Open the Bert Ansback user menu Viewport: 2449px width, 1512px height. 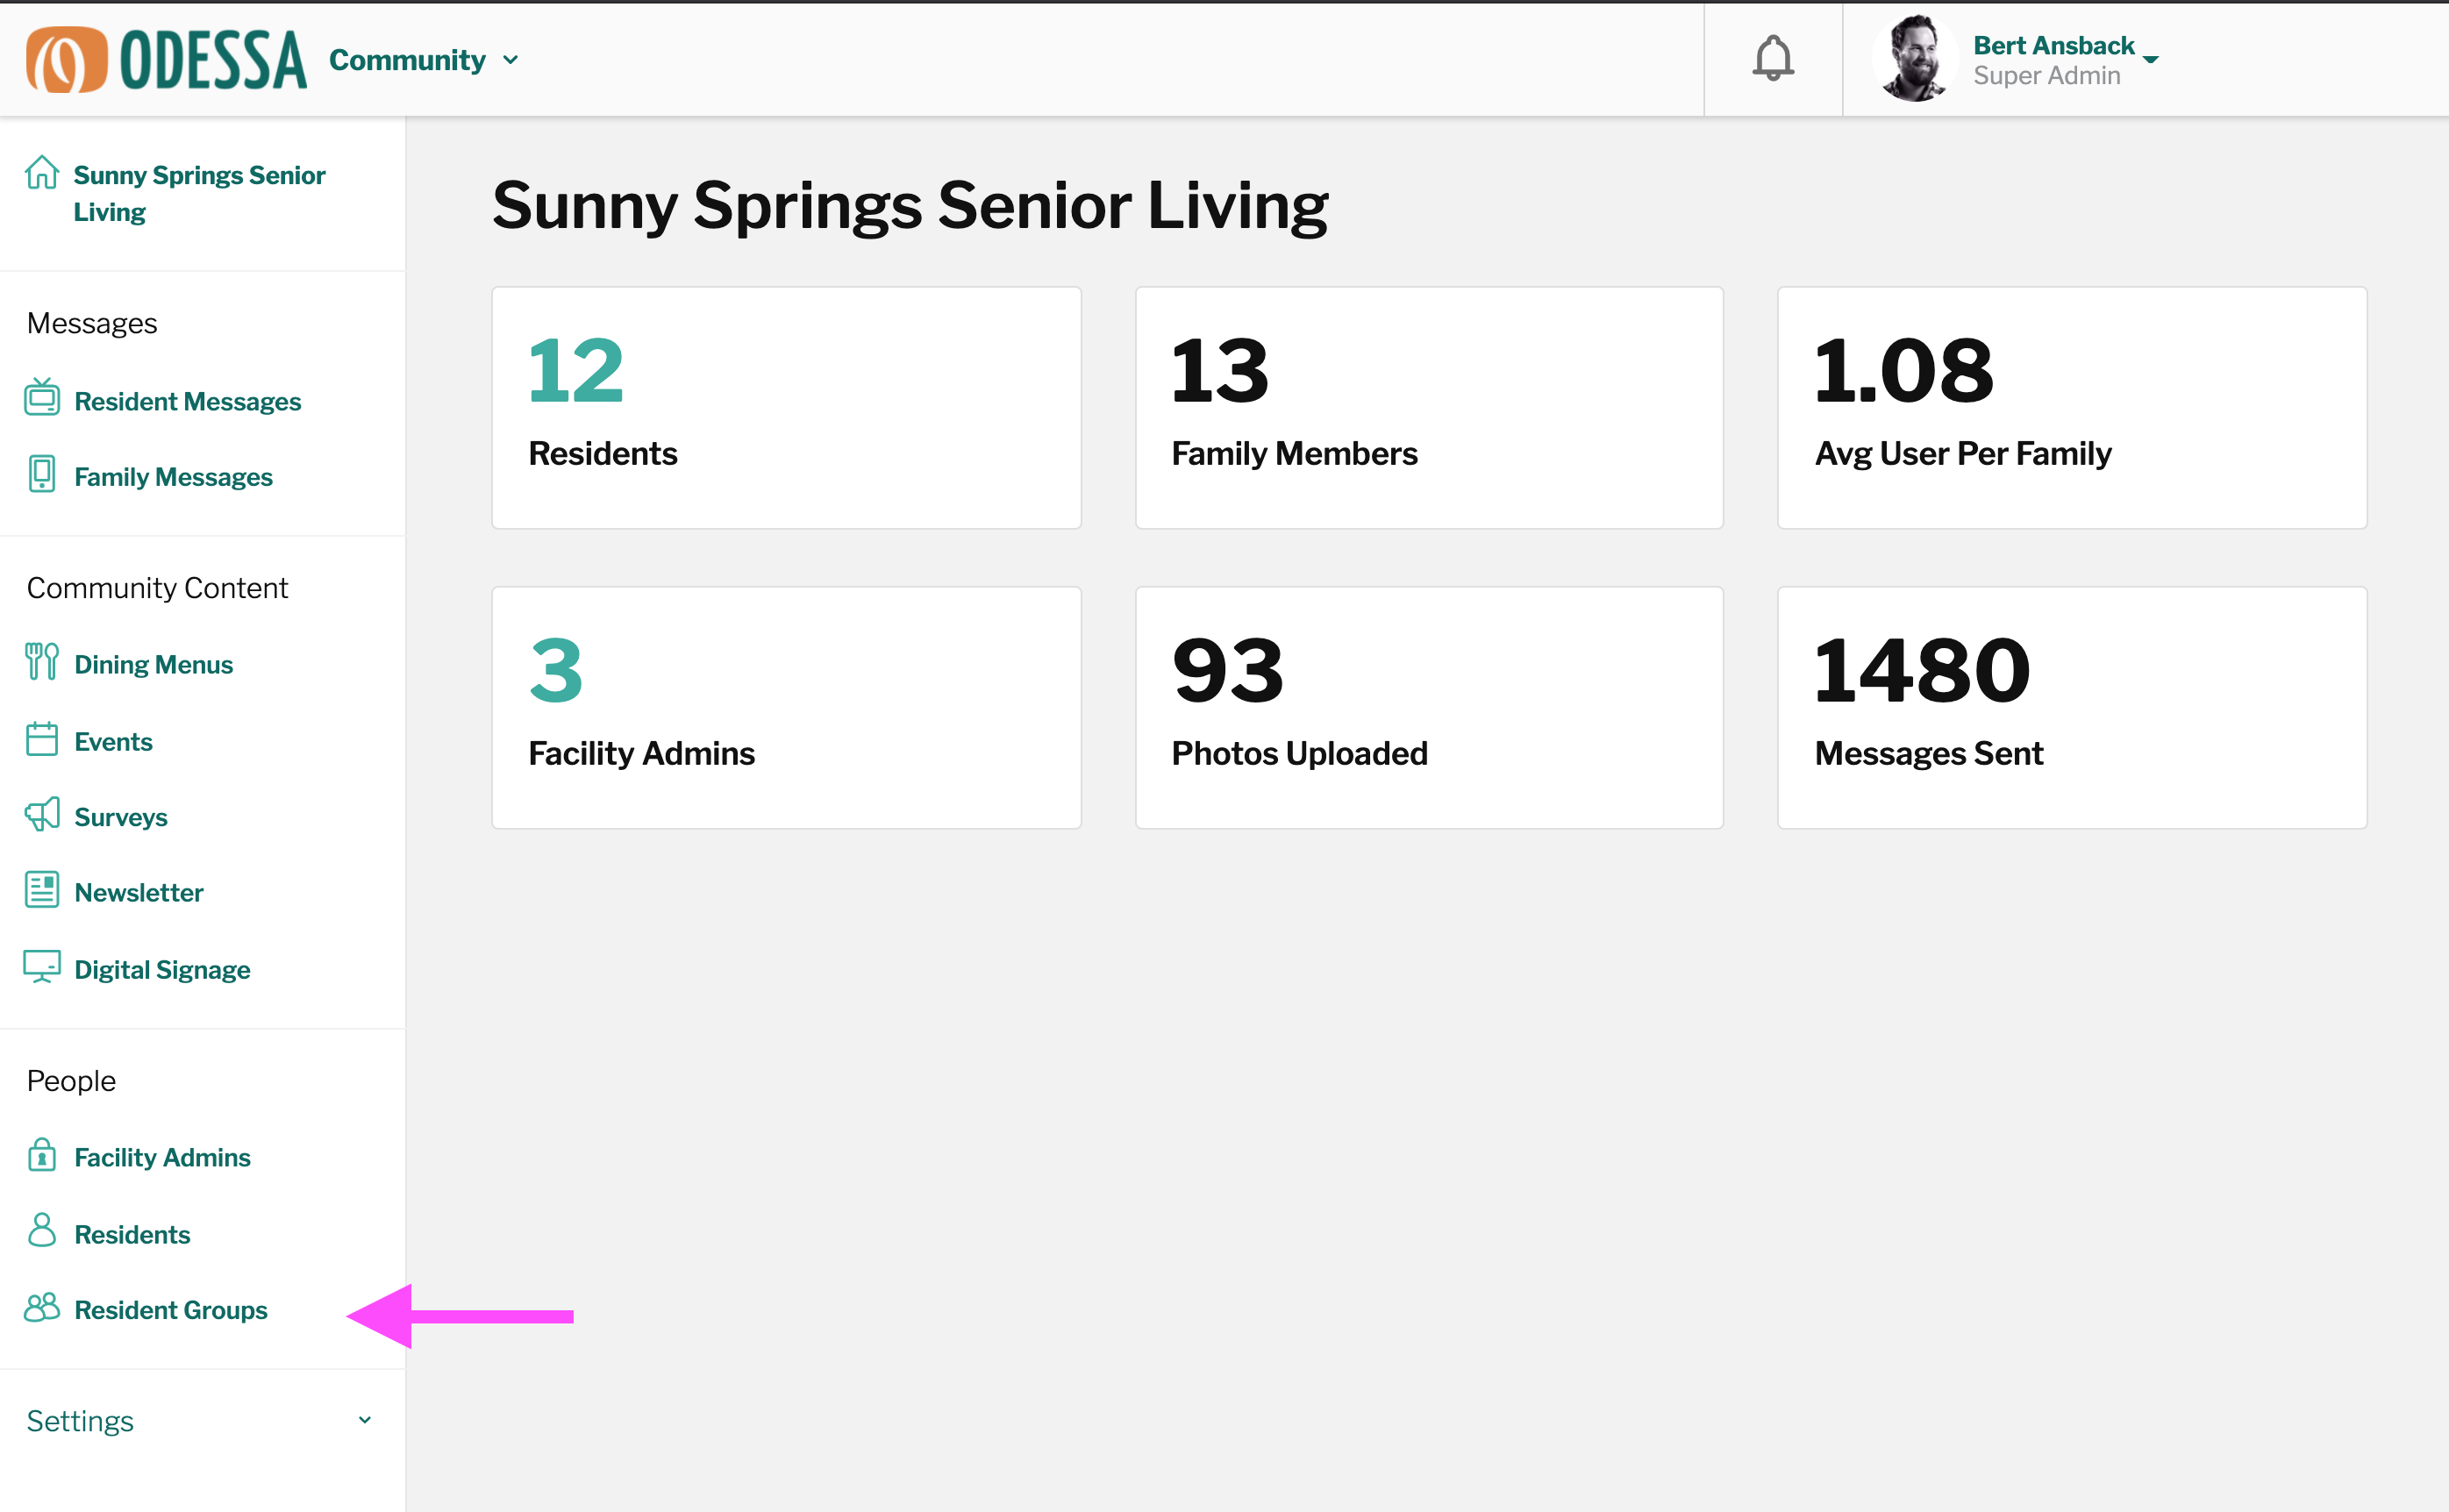[x=2066, y=60]
